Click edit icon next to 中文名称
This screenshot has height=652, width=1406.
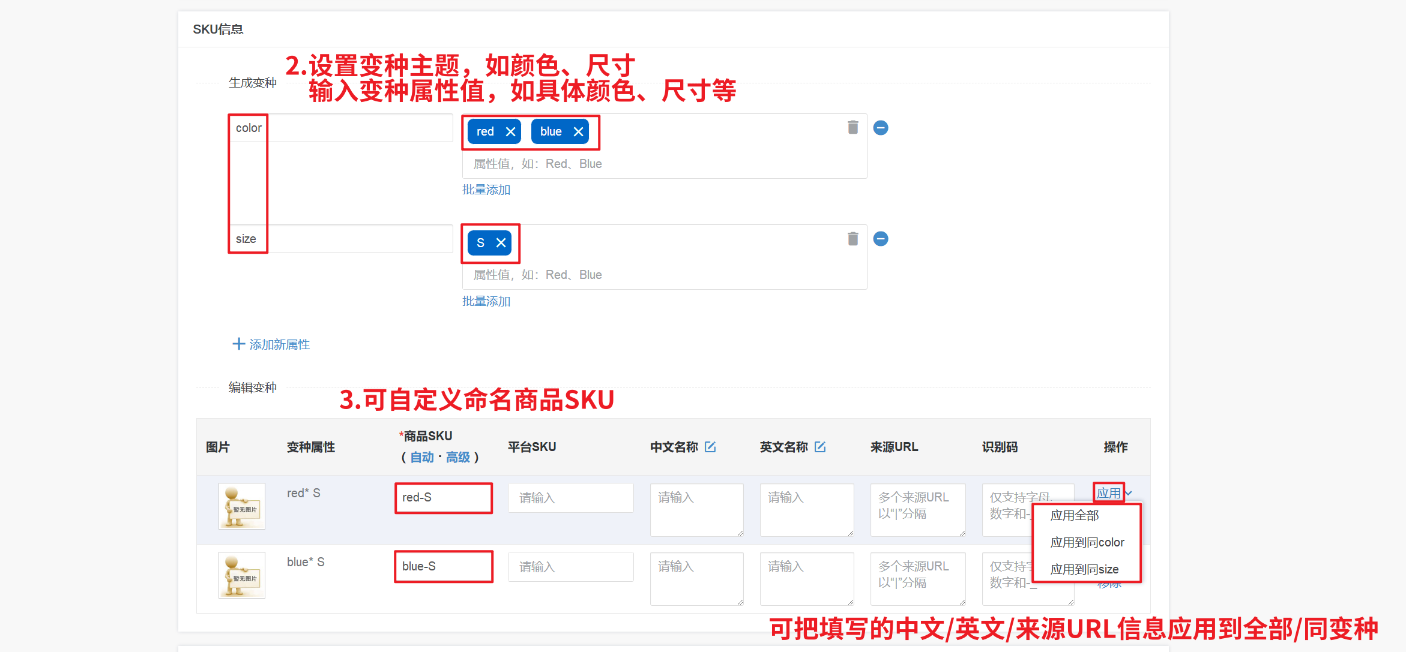710,447
